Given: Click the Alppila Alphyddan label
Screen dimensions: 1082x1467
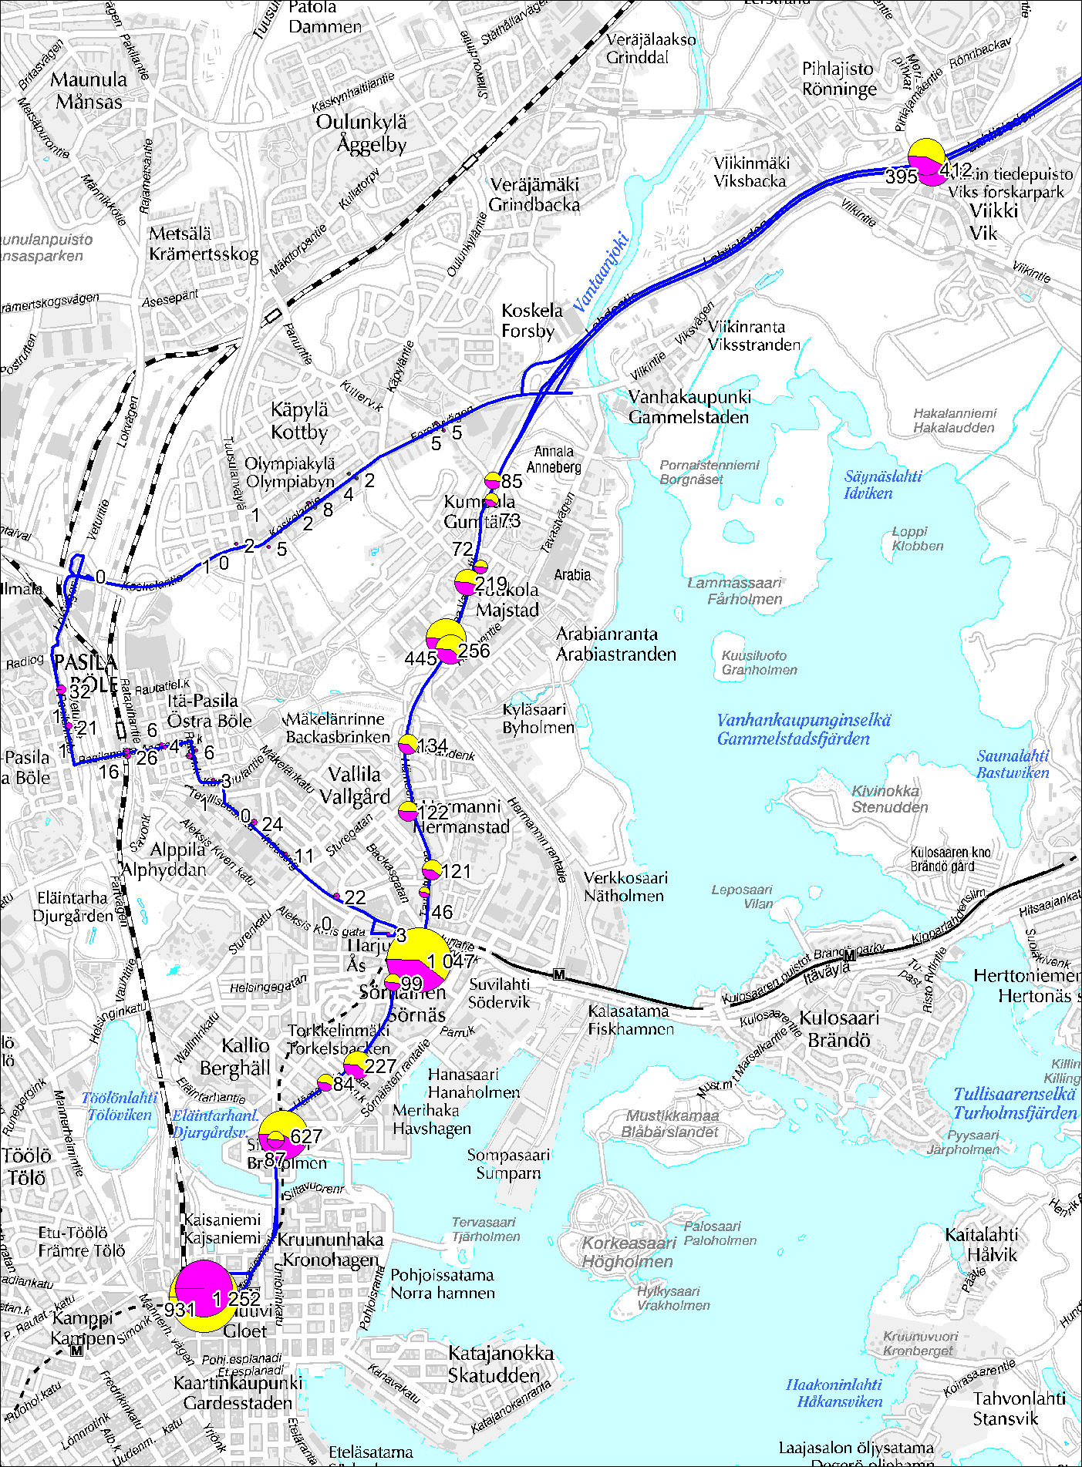Looking at the screenshot, I should click(x=164, y=860).
